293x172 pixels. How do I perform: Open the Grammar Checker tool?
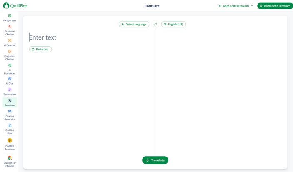pos(10,30)
